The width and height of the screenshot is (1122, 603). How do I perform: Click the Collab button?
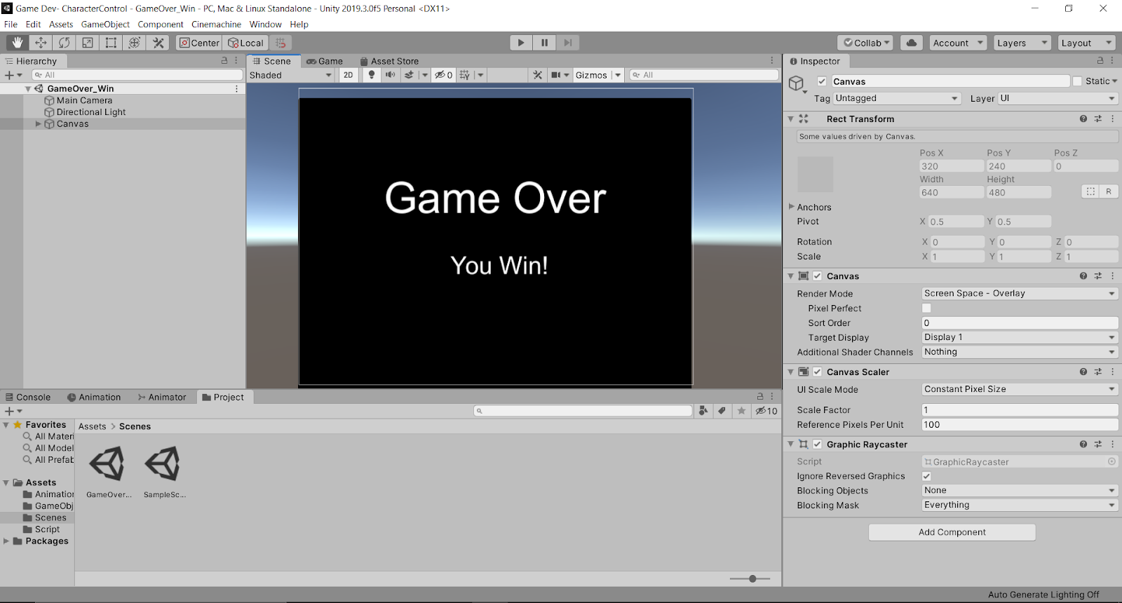[865, 43]
